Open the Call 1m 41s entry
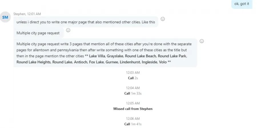The width and height of the screenshot is (257, 128). (133, 124)
